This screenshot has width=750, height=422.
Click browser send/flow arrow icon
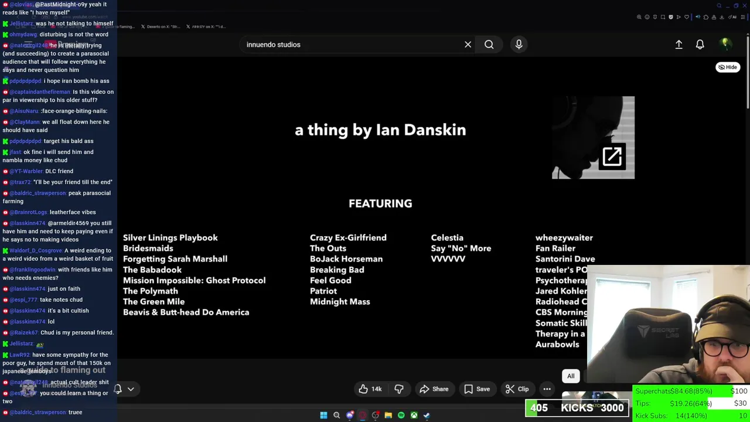coord(679,17)
